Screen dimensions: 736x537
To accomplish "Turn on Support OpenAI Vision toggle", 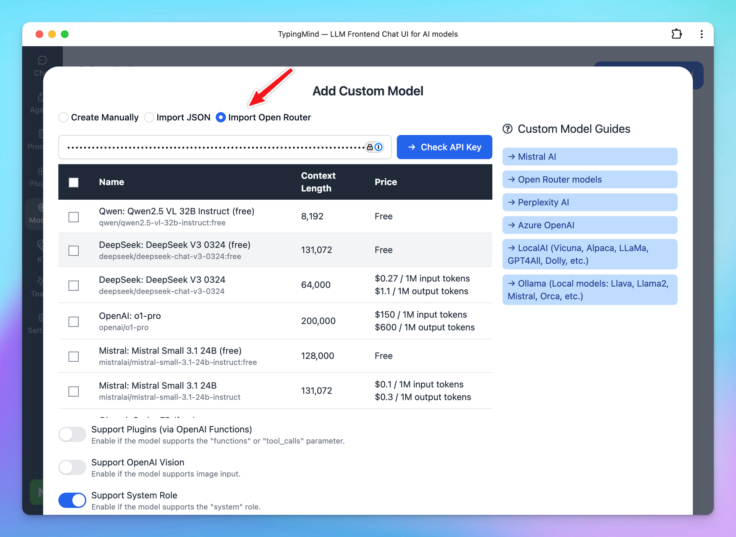I will [72, 467].
